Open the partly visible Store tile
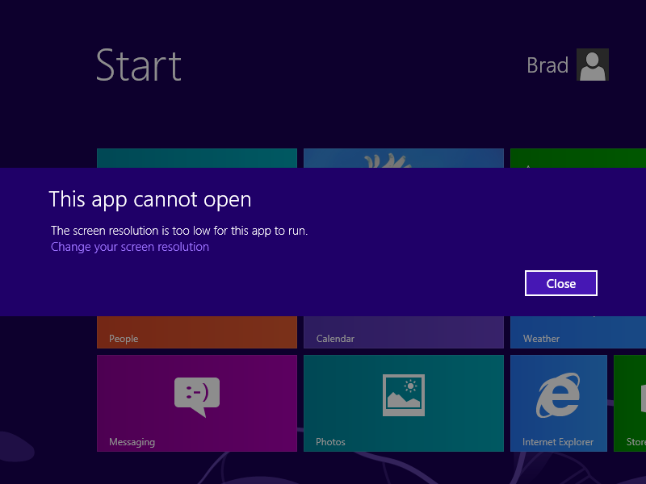This screenshot has height=484, width=646. (x=630, y=403)
